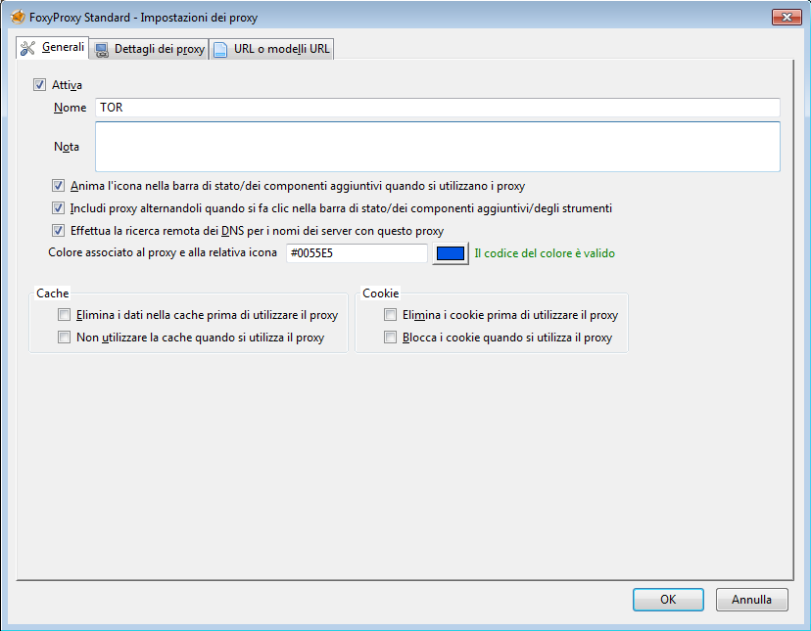Viewport: 811px width, 631px height.
Task: Cancel with the Annulla button
Action: click(752, 600)
